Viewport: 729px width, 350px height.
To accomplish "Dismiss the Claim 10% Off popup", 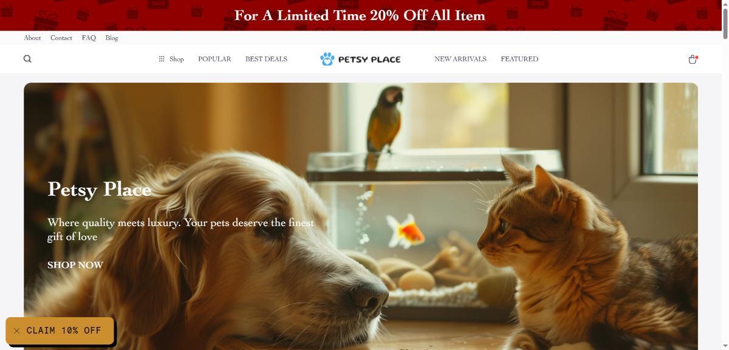I will pyautogui.click(x=16, y=331).
